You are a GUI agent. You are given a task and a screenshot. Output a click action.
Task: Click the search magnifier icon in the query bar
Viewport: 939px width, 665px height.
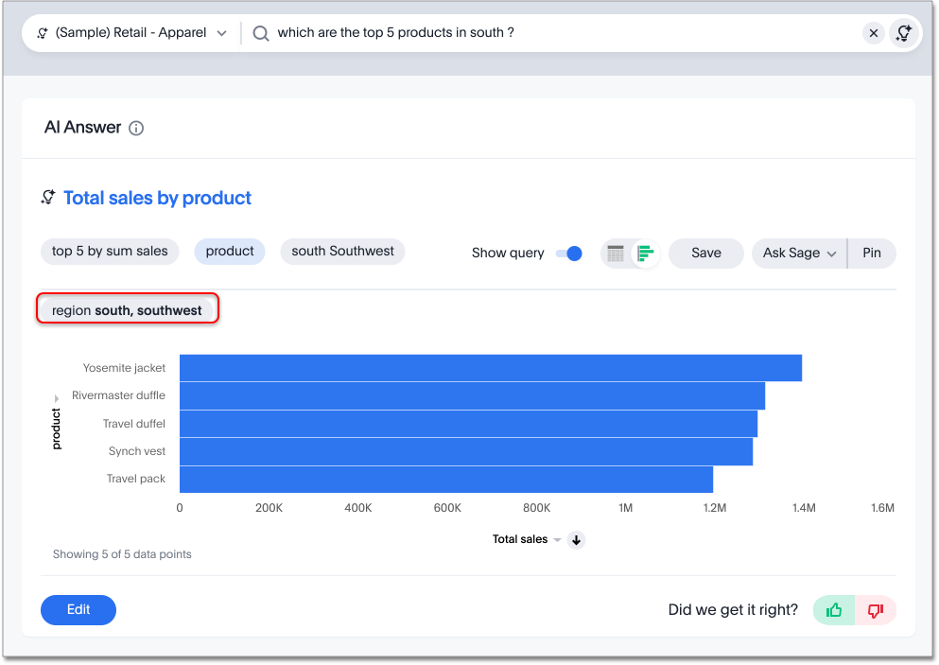(259, 32)
